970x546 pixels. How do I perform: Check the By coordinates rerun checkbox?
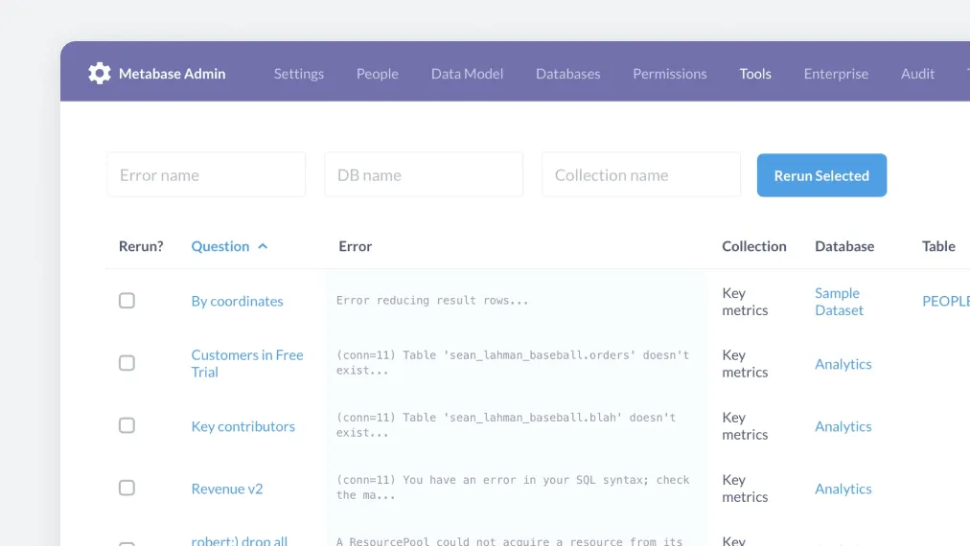pyautogui.click(x=127, y=301)
